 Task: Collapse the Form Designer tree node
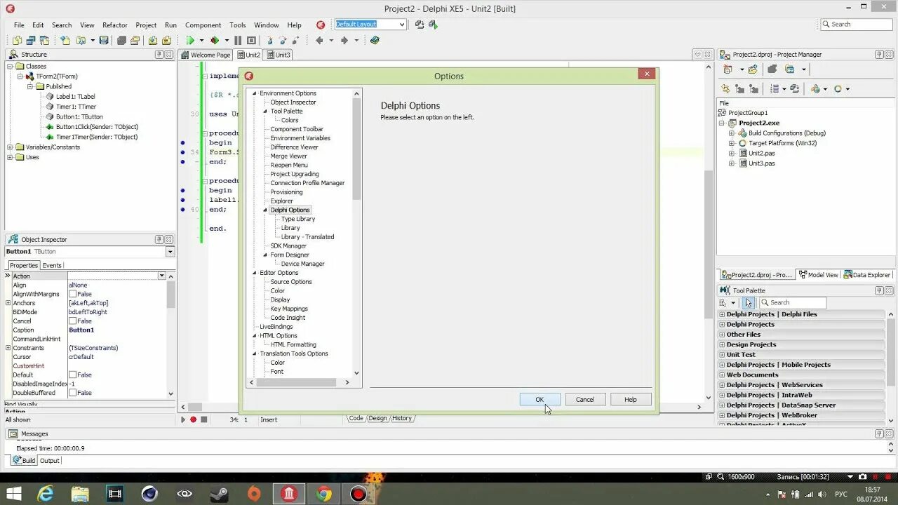tap(266, 255)
